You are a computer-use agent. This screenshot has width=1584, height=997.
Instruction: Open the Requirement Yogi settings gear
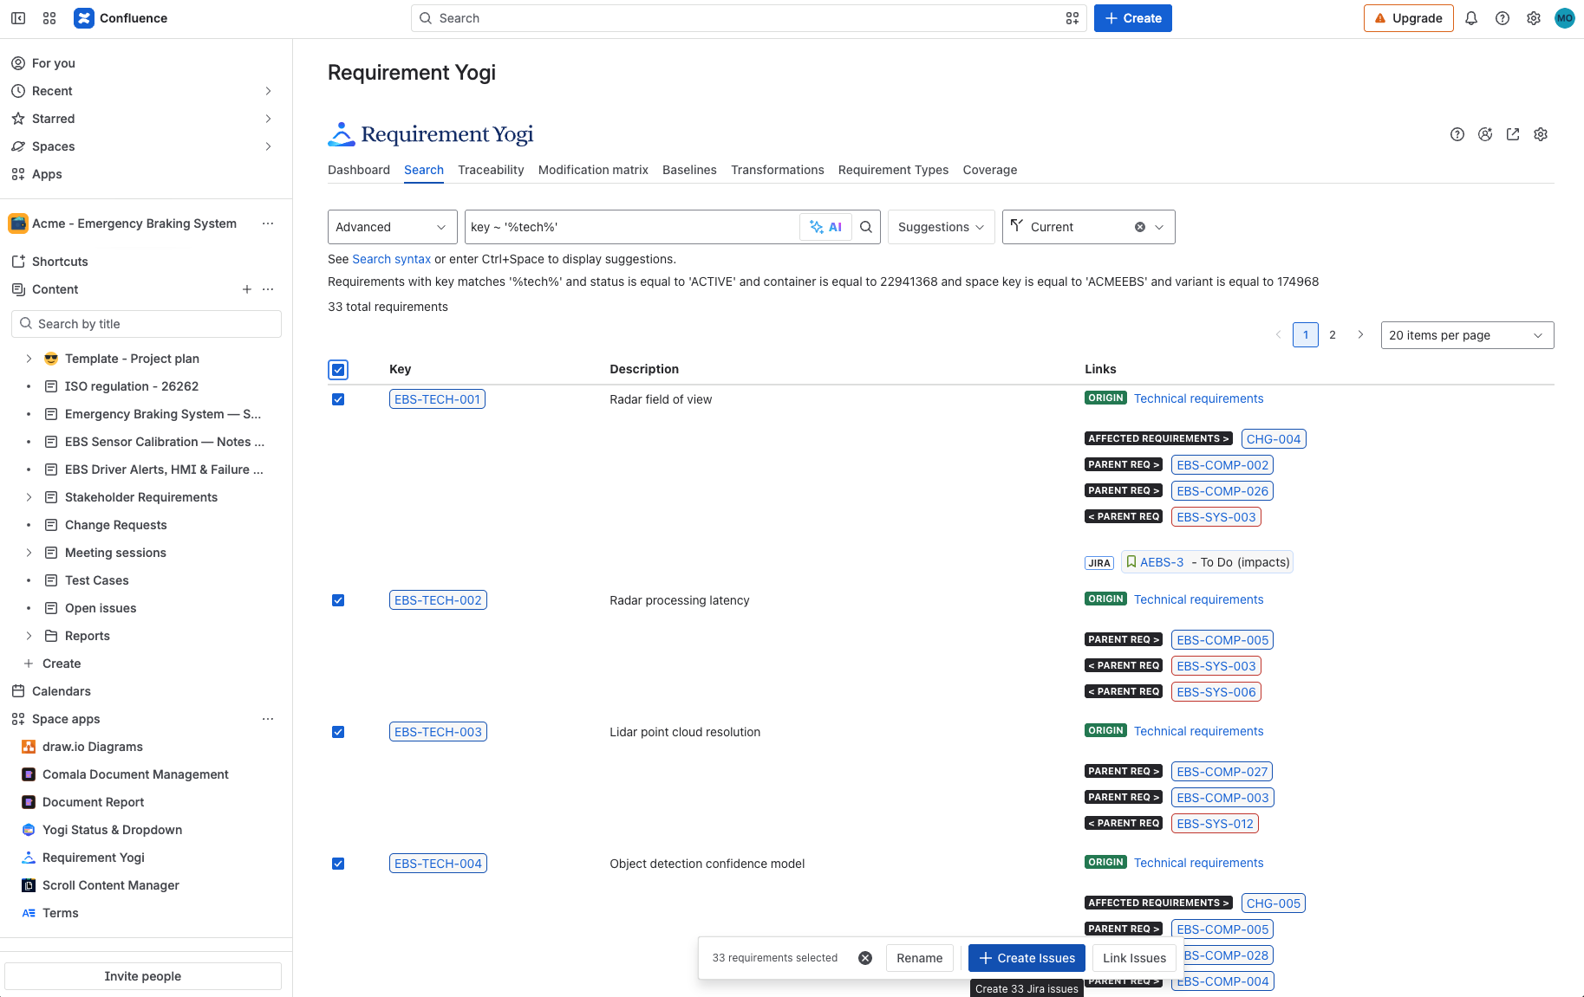[1541, 134]
